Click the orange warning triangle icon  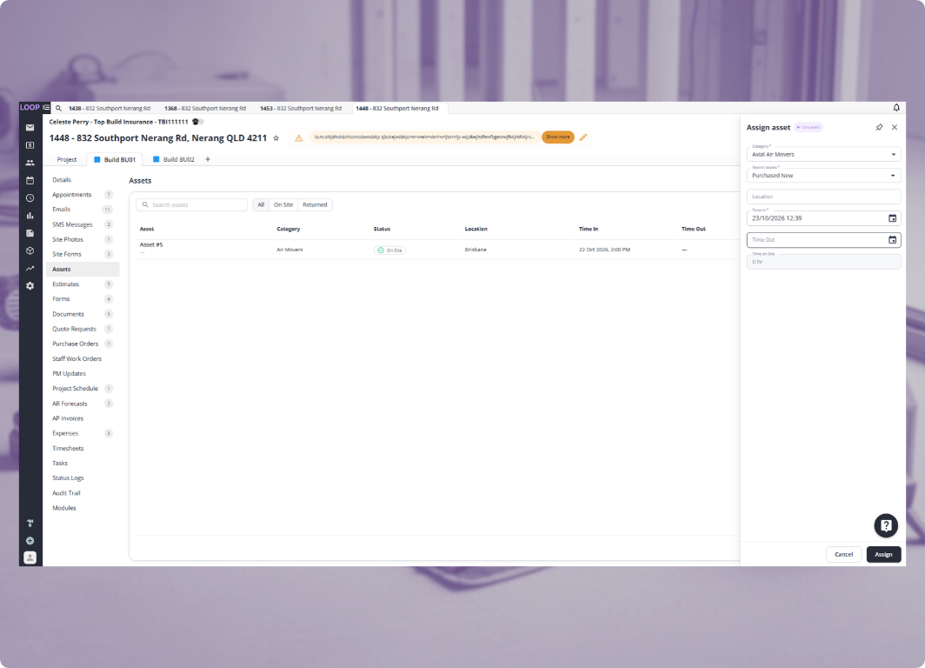point(299,138)
